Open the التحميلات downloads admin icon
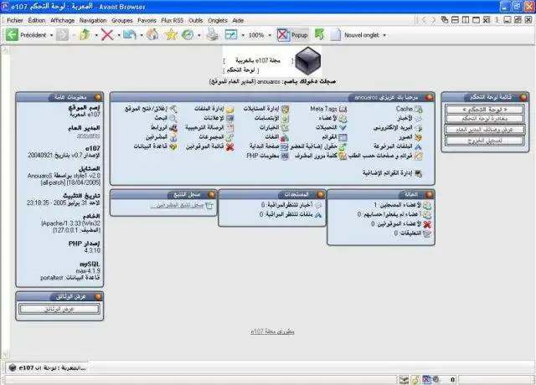The image size is (536, 385). (x=343, y=128)
